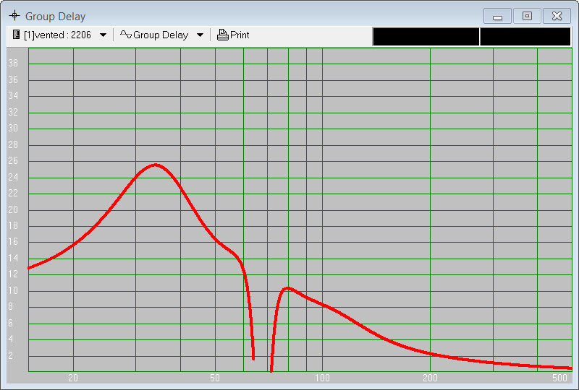The image size is (579, 390).
Task: Click the 10 value on vertical axis
Action: coord(13,290)
